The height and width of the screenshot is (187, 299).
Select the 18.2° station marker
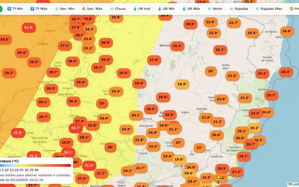(x=254, y=128)
